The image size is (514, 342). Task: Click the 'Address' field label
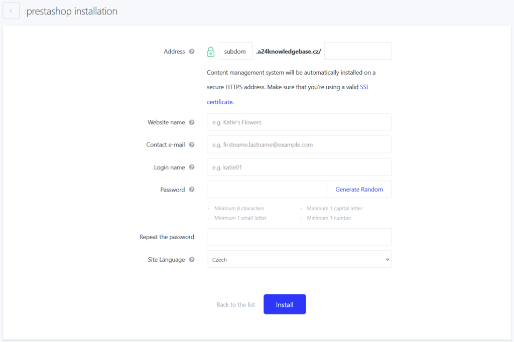pos(174,52)
